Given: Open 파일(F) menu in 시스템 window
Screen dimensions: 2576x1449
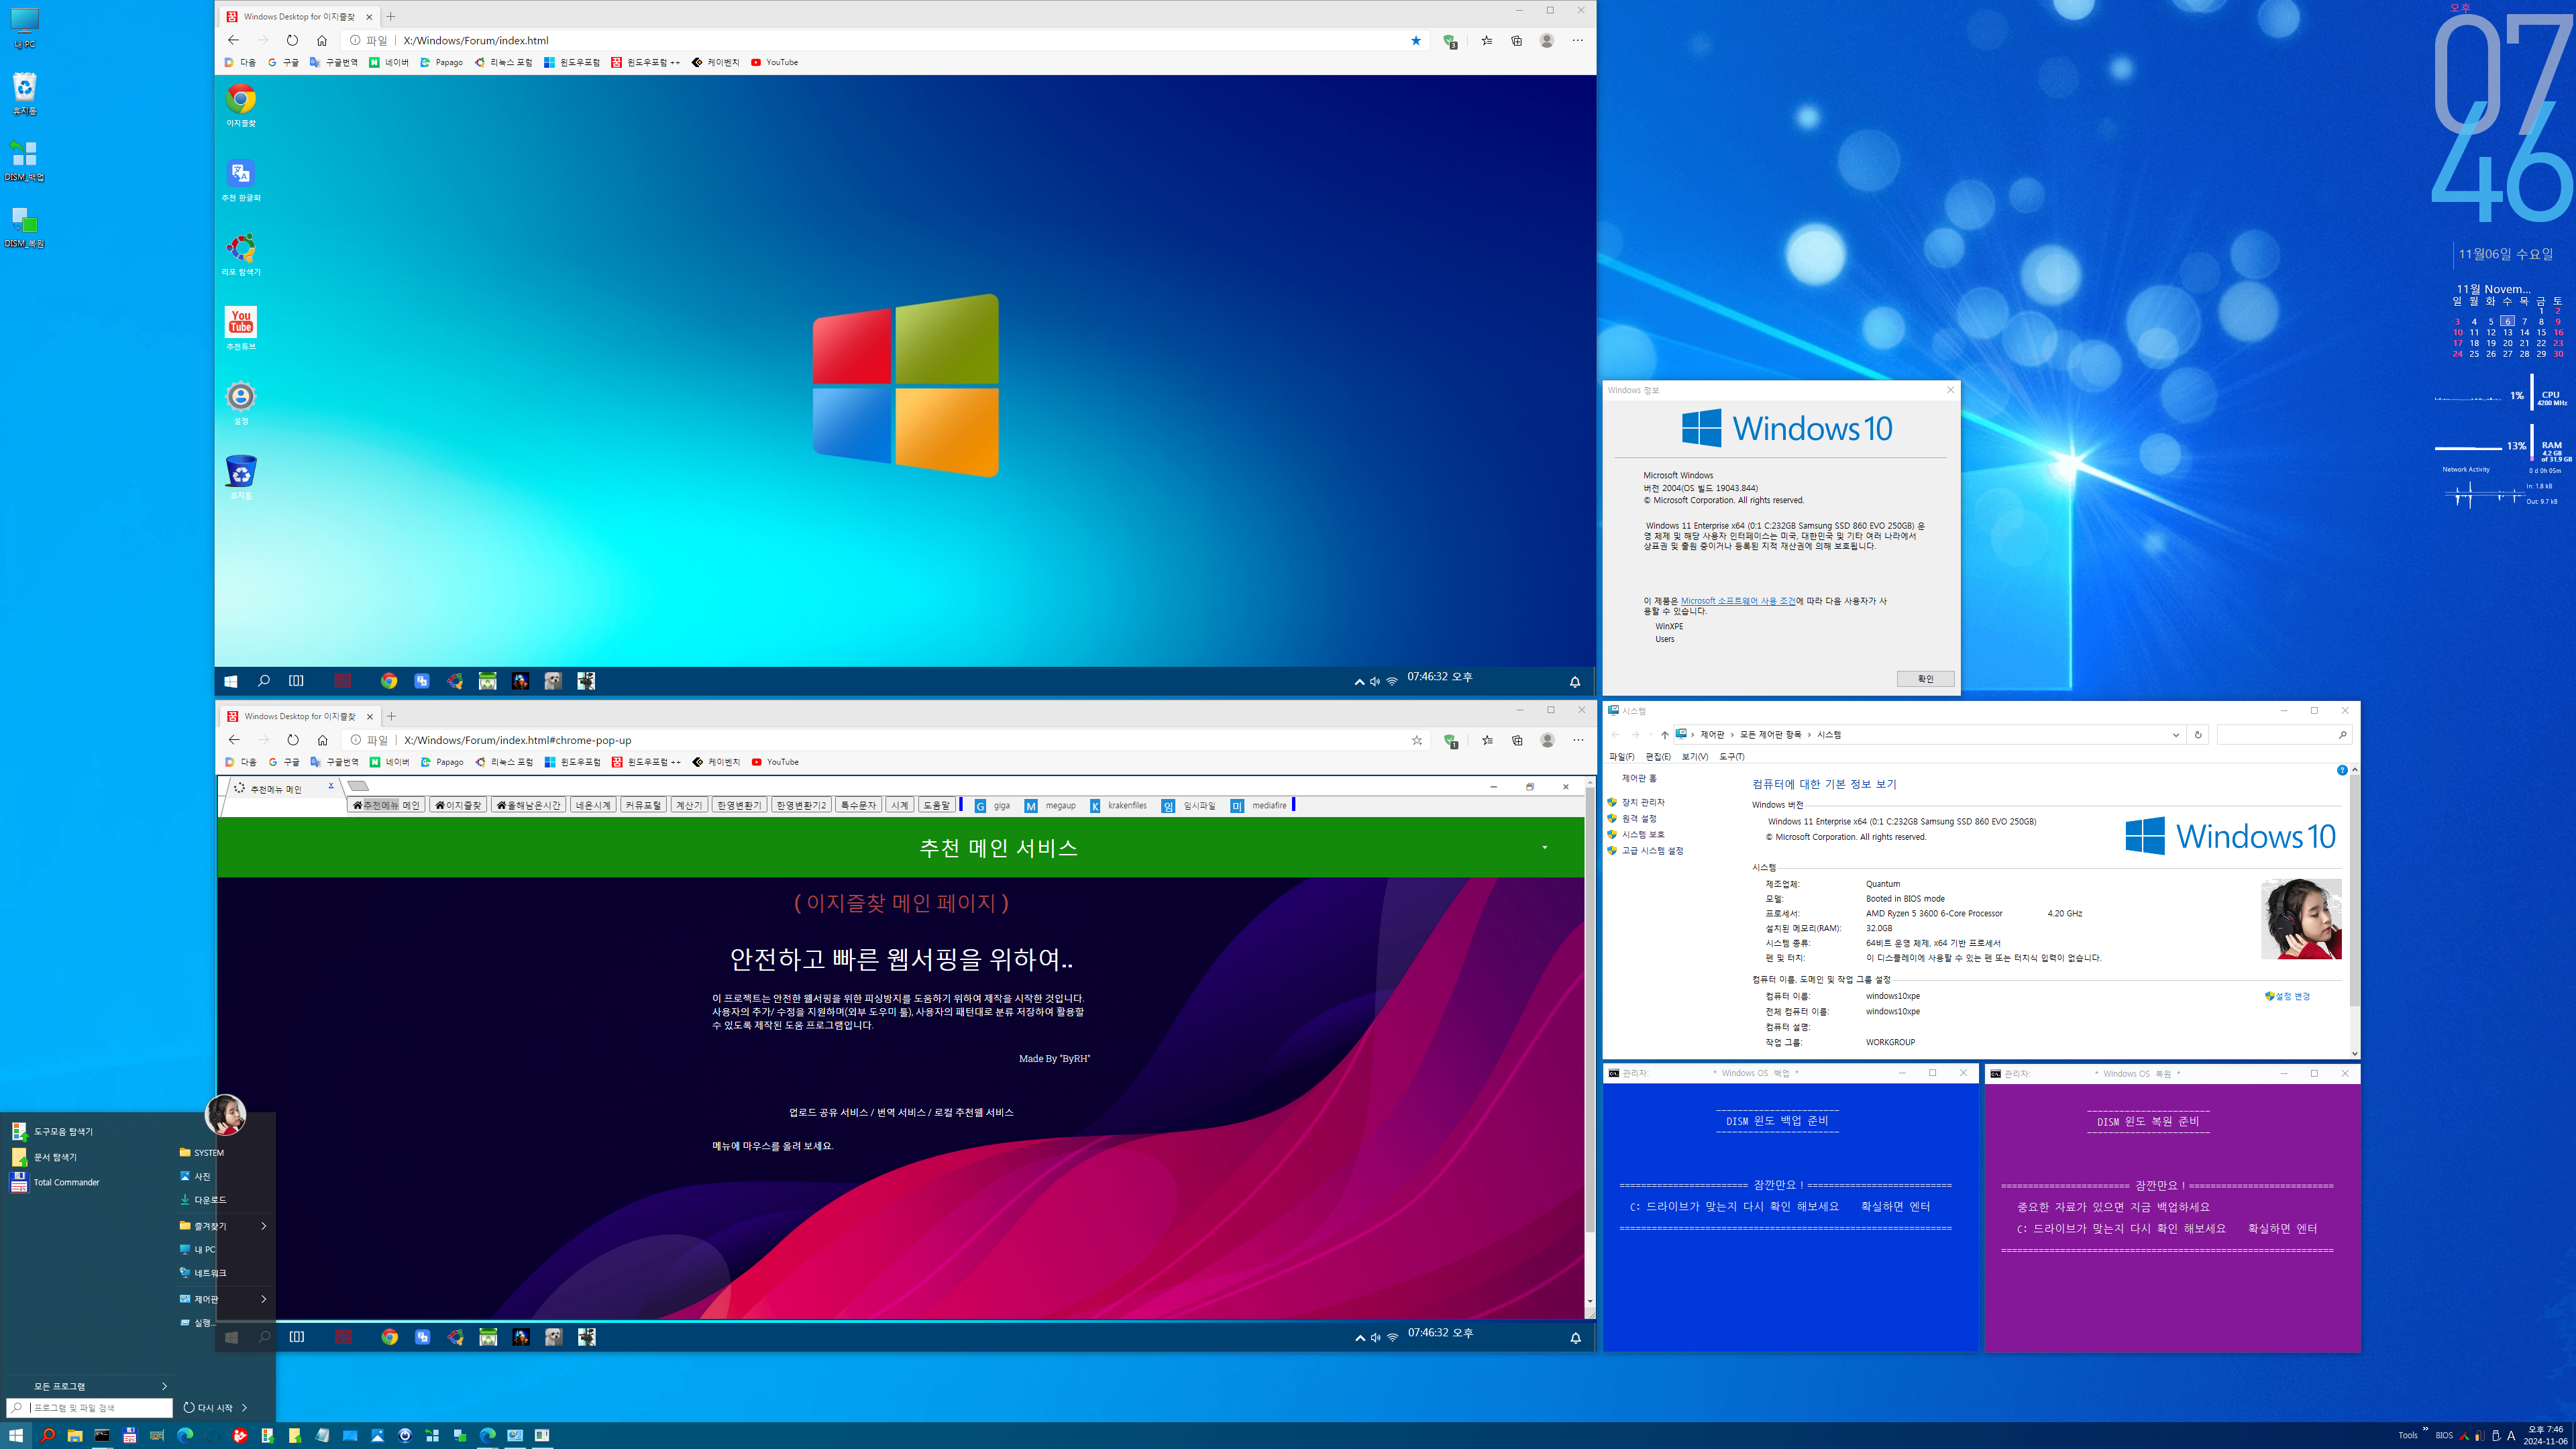Looking at the screenshot, I should (1622, 757).
